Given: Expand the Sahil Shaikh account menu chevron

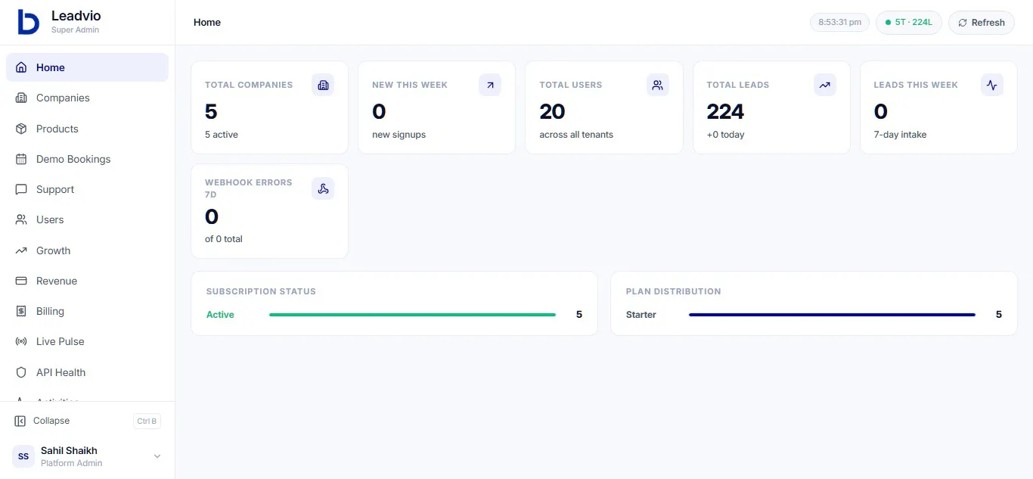Looking at the screenshot, I should pos(157,456).
